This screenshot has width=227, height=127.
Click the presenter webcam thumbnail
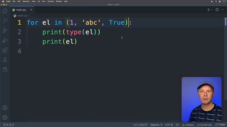click(x=201, y=99)
